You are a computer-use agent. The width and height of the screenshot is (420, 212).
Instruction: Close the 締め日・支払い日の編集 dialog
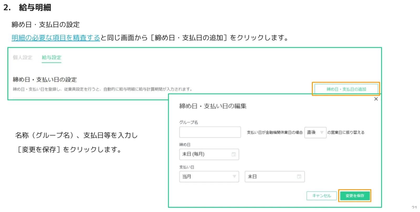[376, 99]
